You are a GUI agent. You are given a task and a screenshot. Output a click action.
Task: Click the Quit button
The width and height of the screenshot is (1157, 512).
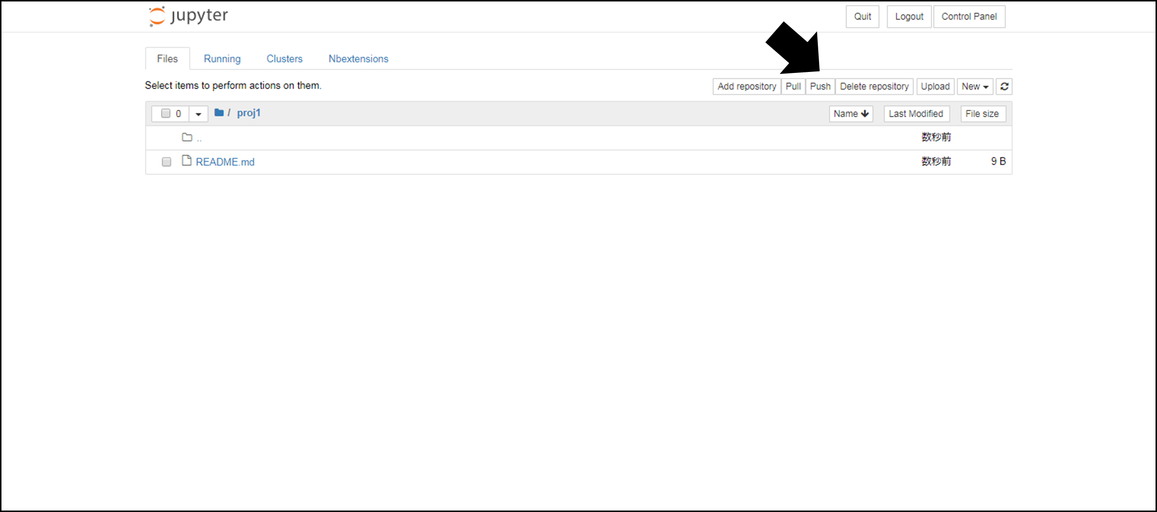[863, 17]
